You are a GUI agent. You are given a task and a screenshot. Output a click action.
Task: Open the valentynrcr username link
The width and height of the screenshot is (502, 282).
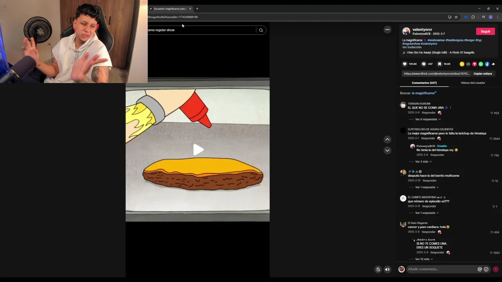(x=422, y=29)
